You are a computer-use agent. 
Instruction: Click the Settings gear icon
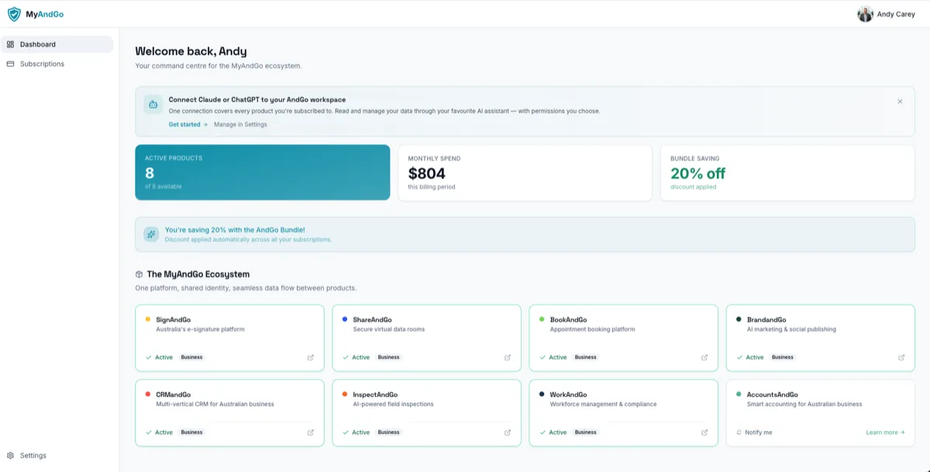coord(10,455)
